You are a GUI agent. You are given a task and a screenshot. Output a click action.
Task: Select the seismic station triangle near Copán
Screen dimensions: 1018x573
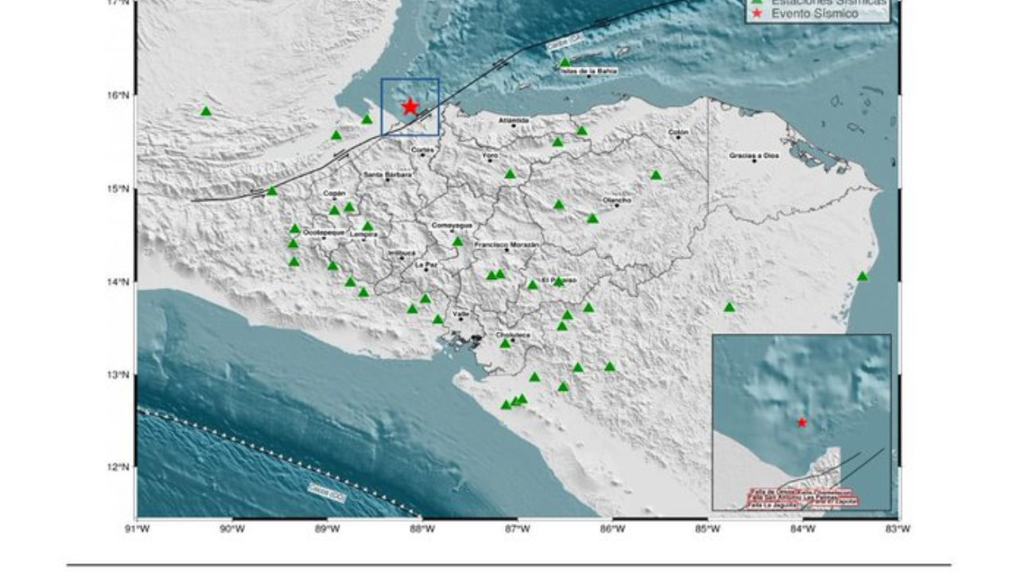[336, 211]
